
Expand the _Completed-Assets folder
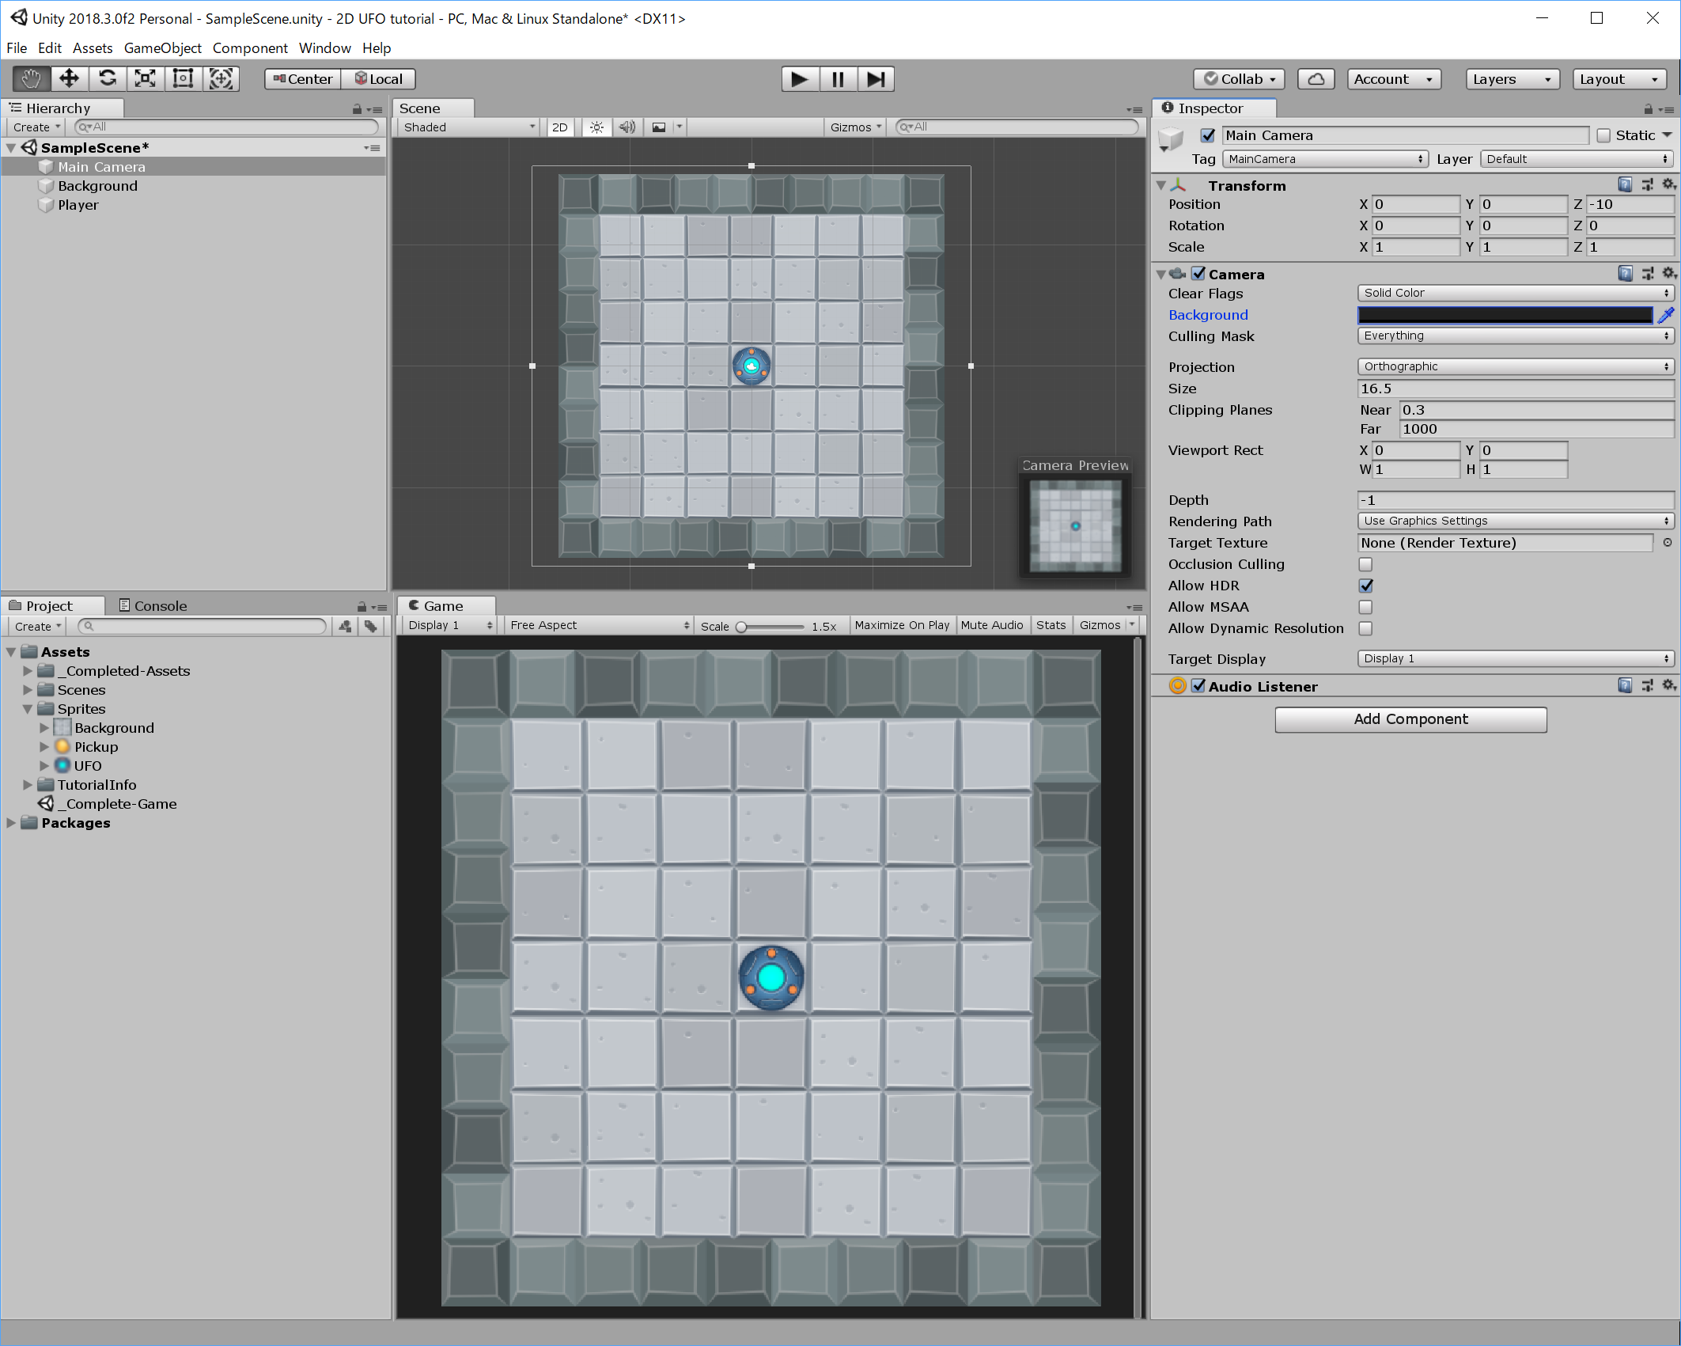pos(28,671)
